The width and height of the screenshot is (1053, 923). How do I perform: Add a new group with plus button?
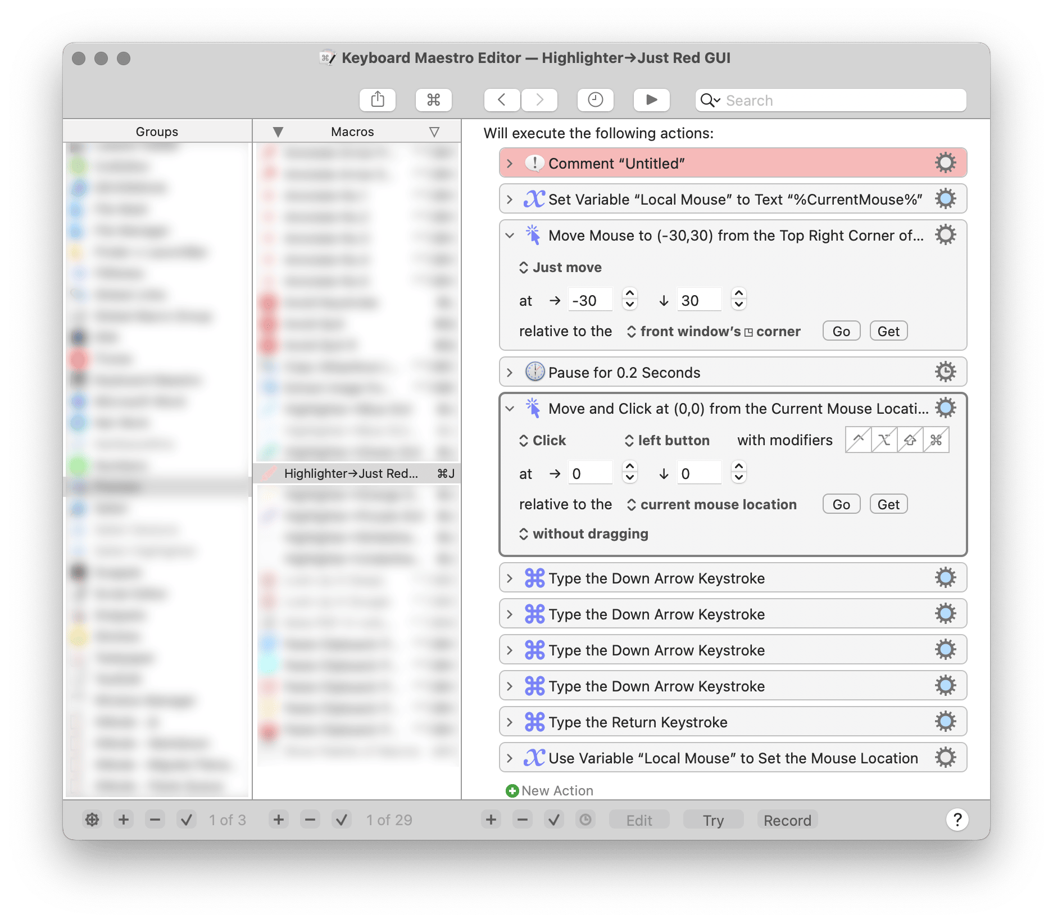click(124, 820)
